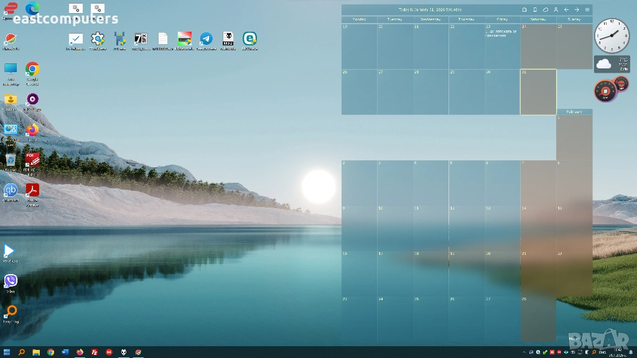Viewport: 637px width, 358px height.
Task: Mute the volume from the system tray
Action: pos(573,352)
